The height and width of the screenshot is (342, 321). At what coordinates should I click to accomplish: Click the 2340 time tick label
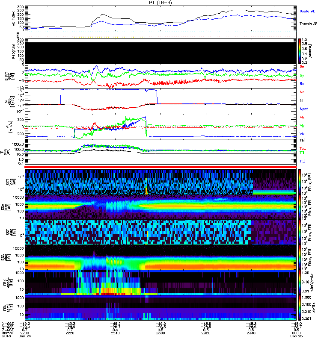pos(251,333)
